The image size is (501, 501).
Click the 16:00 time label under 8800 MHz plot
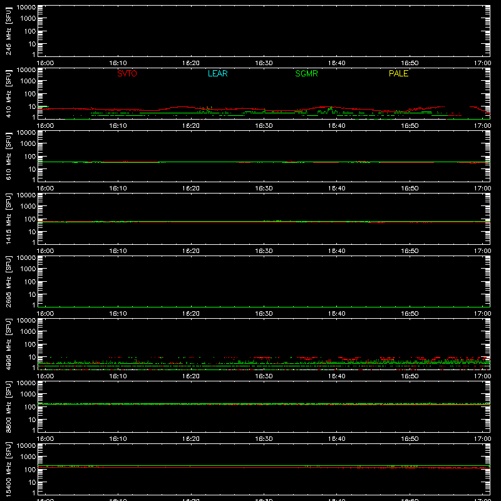[45, 439]
